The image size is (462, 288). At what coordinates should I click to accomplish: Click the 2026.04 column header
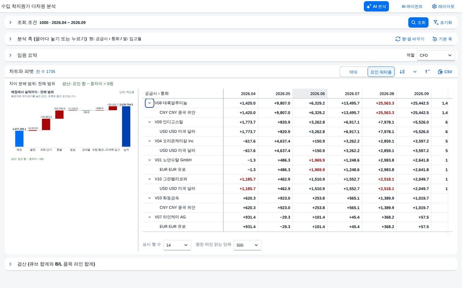[x=241, y=93]
